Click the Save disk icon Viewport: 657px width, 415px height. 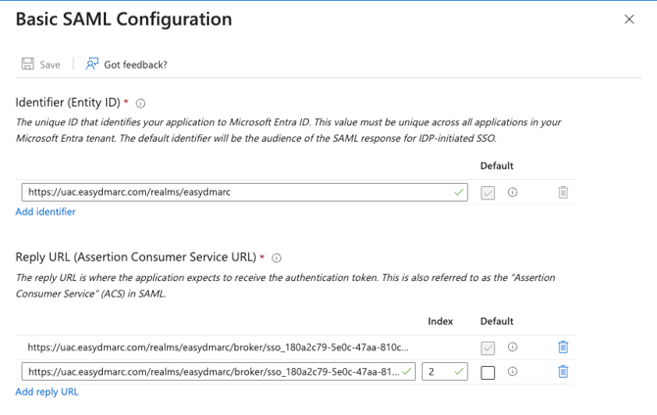[x=27, y=64]
